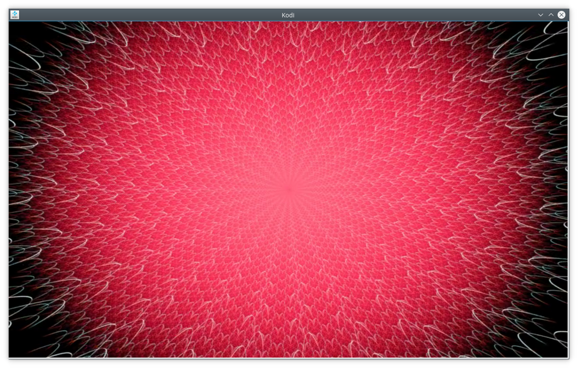This screenshot has height=368, width=578.
Task: Close the Kodi window
Action: pyautogui.click(x=562, y=15)
